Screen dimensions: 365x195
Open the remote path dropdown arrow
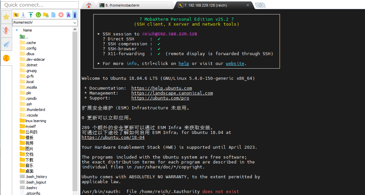point(75,23)
